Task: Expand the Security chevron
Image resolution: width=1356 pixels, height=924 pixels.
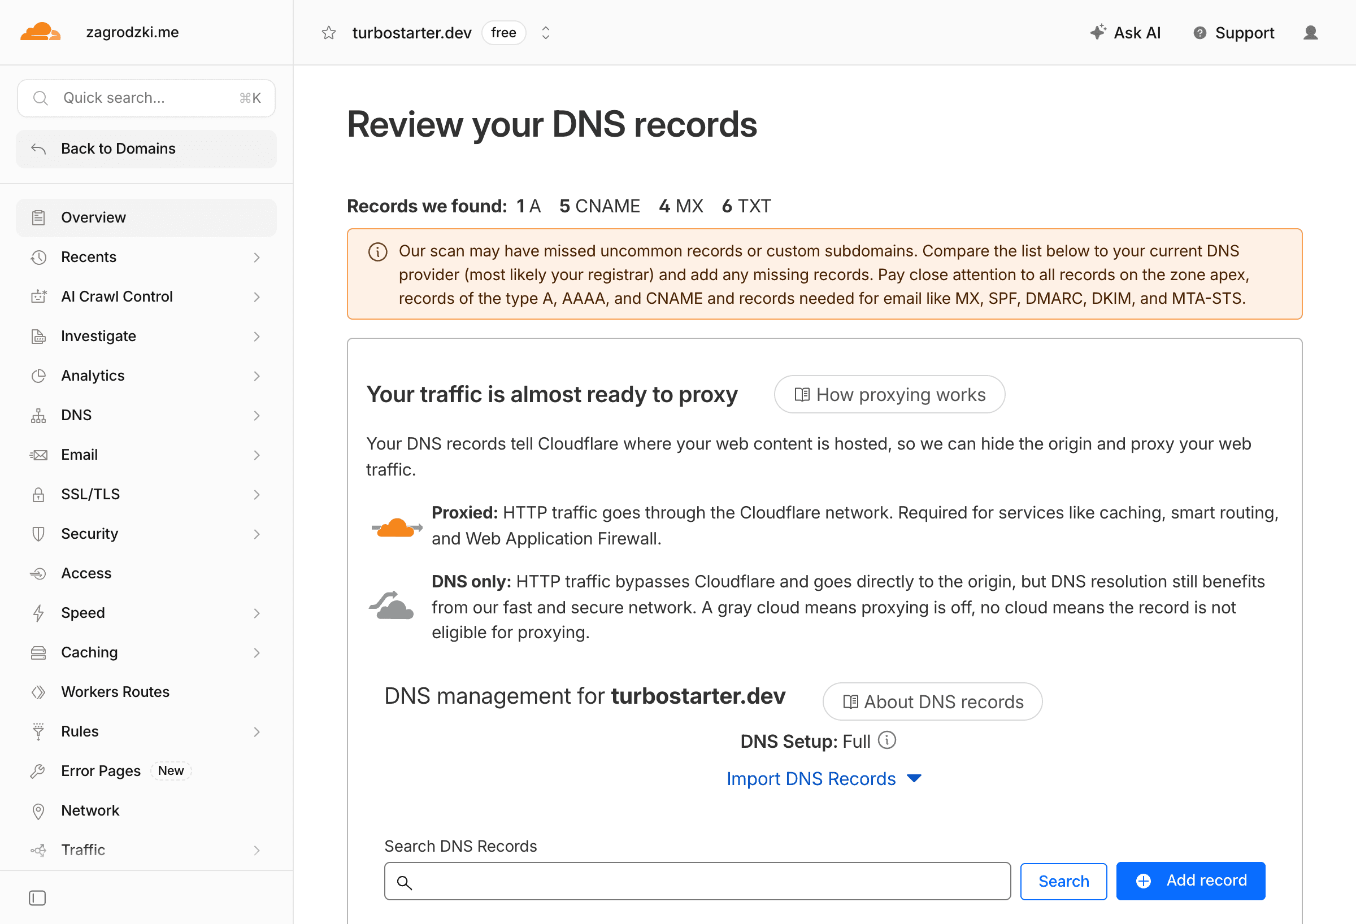Action: pos(257,534)
